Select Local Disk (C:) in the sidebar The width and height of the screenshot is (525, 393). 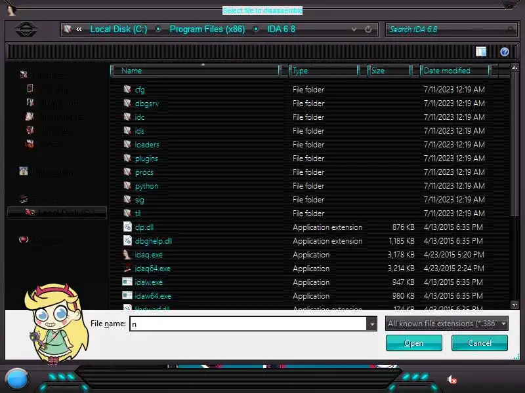[57, 212]
